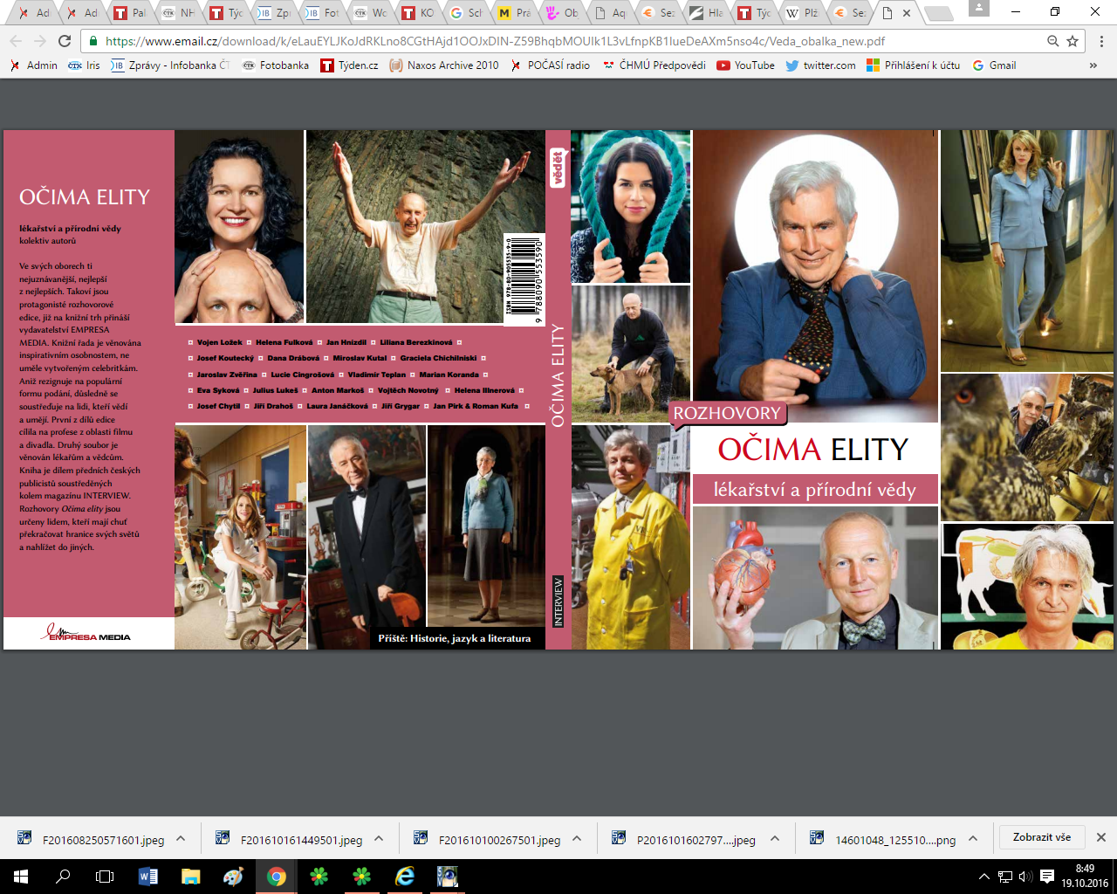Open the Naxos Archive 2010 bookmark

444,65
